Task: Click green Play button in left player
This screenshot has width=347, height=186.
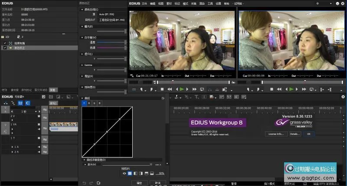Action: (x=182, y=89)
